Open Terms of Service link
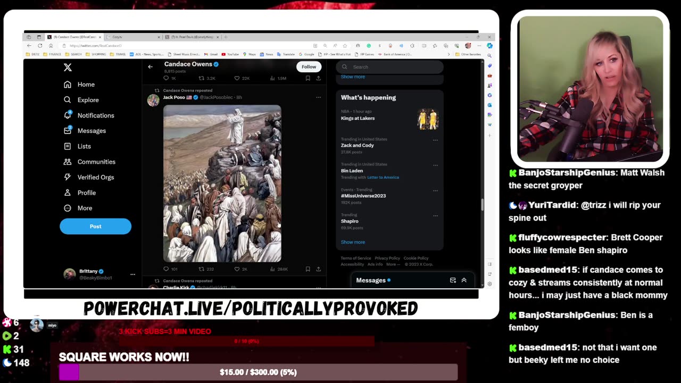Screen dimensions: 681x383 pyautogui.click(x=356, y=258)
